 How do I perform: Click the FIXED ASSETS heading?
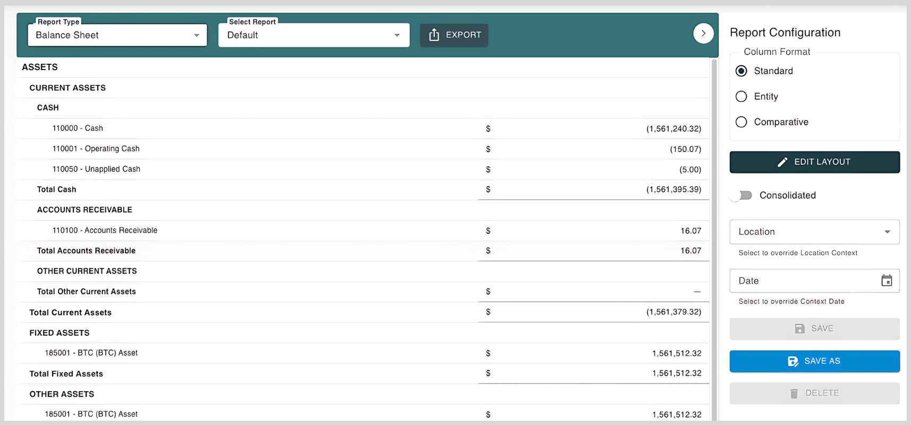tap(60, 333)
